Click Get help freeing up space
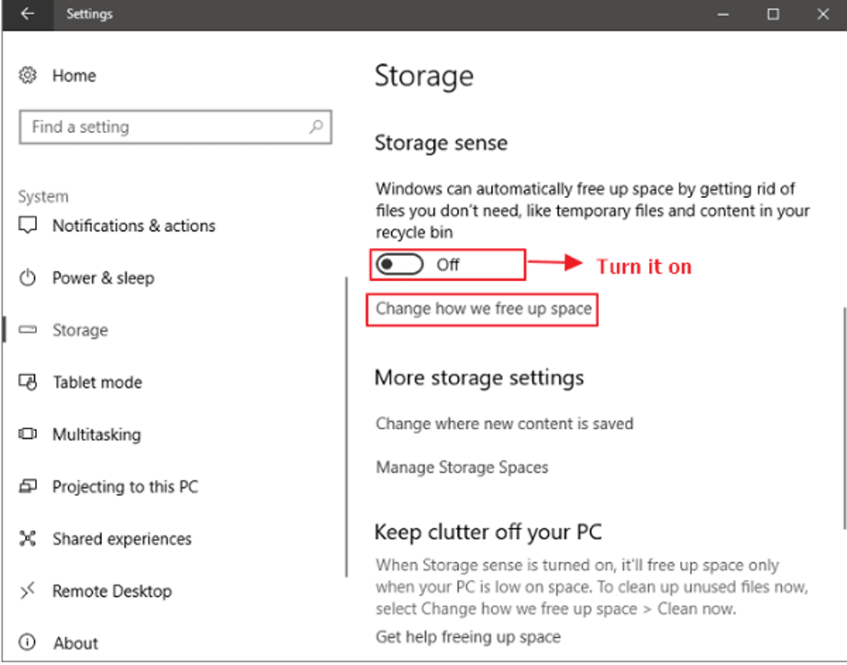The image size is (847, 665). pyautogui.click(x=468, y=637)
